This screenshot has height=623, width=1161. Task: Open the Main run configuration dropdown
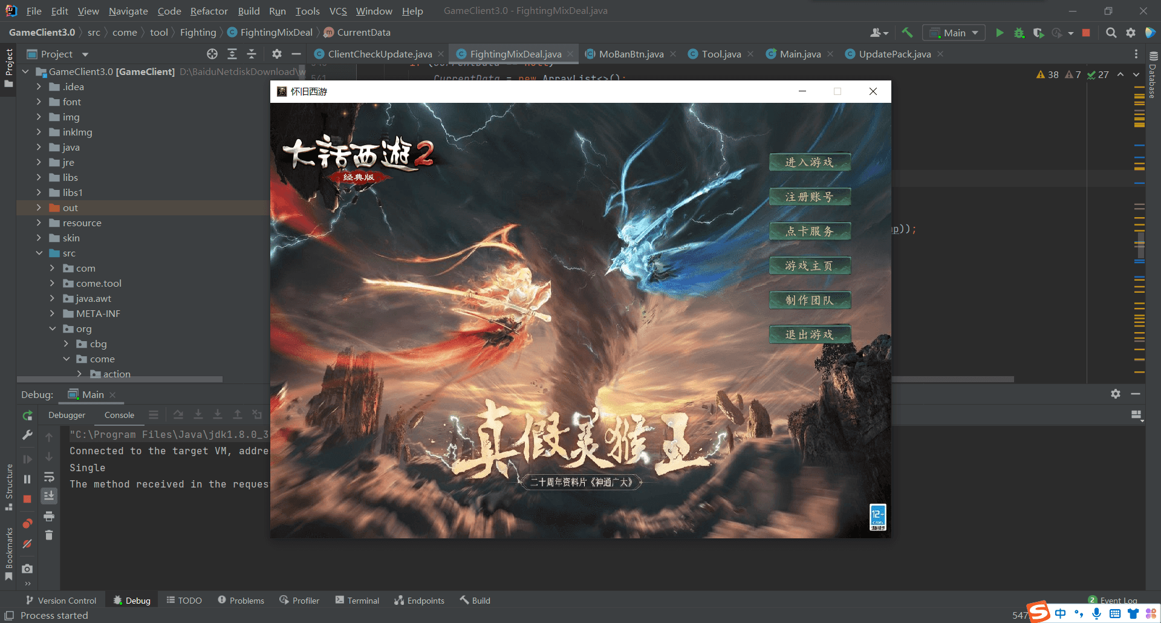(954, 33)
